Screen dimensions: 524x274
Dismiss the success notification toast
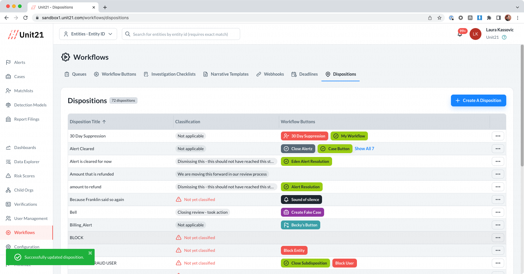[x=90, y=253]
